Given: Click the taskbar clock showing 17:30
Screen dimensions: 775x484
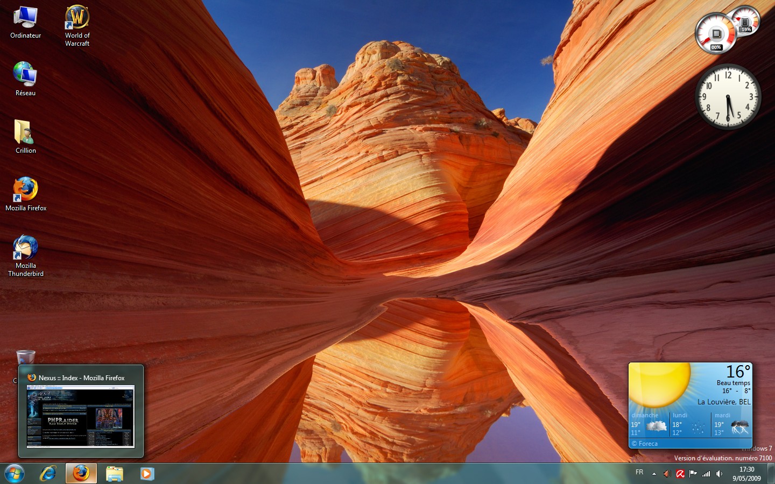Looking at the screenshot, I should point(746,474).
